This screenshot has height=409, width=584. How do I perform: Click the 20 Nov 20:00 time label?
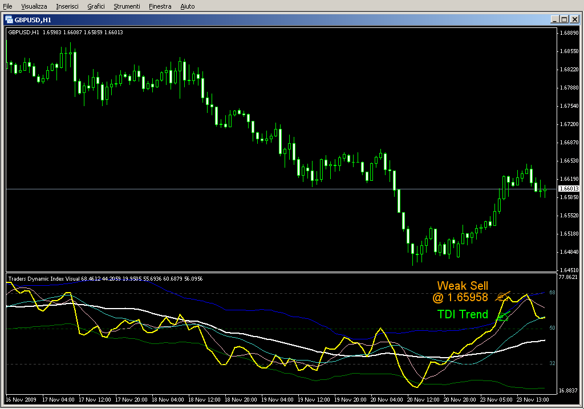pos(460,400)
